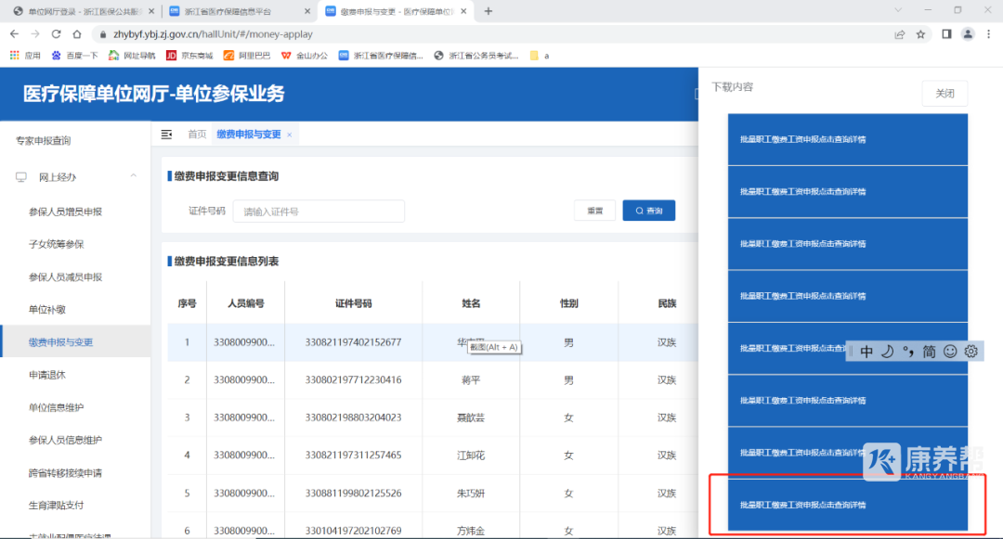Switch to the 首页 tab
Screen dimensions: 1003x539
(197, 135)
